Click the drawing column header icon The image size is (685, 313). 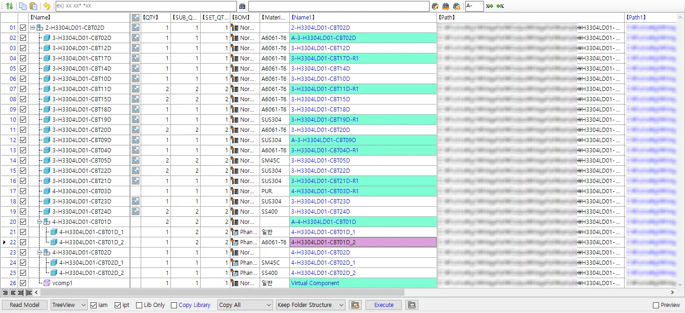coord(136,18)
